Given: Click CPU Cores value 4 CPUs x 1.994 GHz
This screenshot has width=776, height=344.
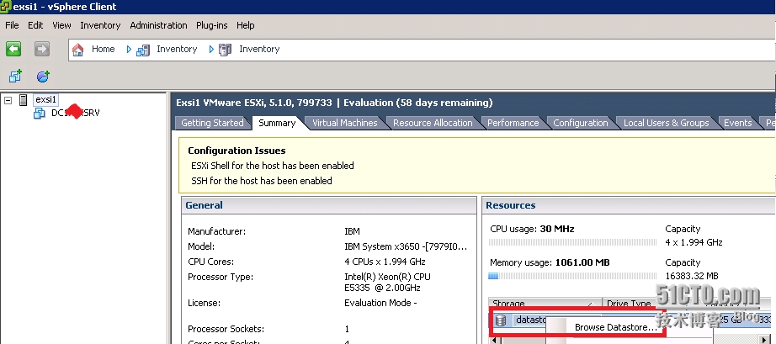Looking at the screenshot, I should (x=385, y=262).
